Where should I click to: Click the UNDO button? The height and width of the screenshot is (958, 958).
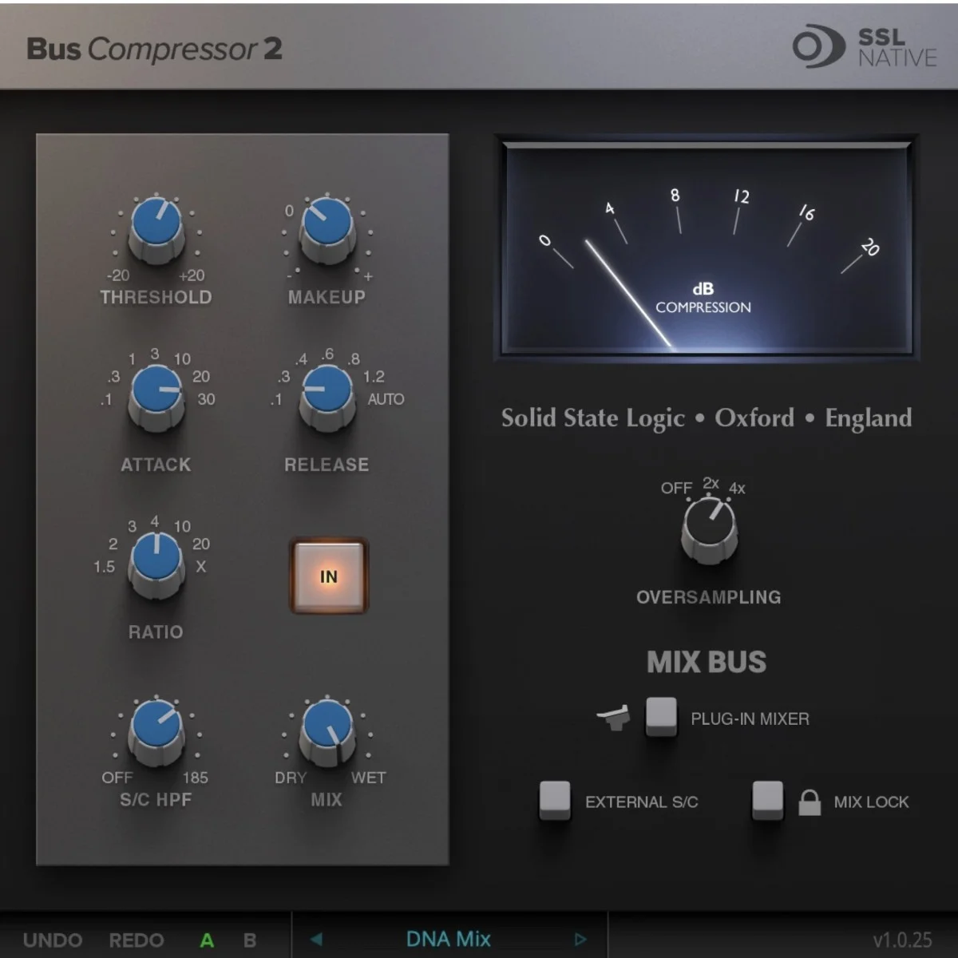pyautogui.click(x=51, y=940)
